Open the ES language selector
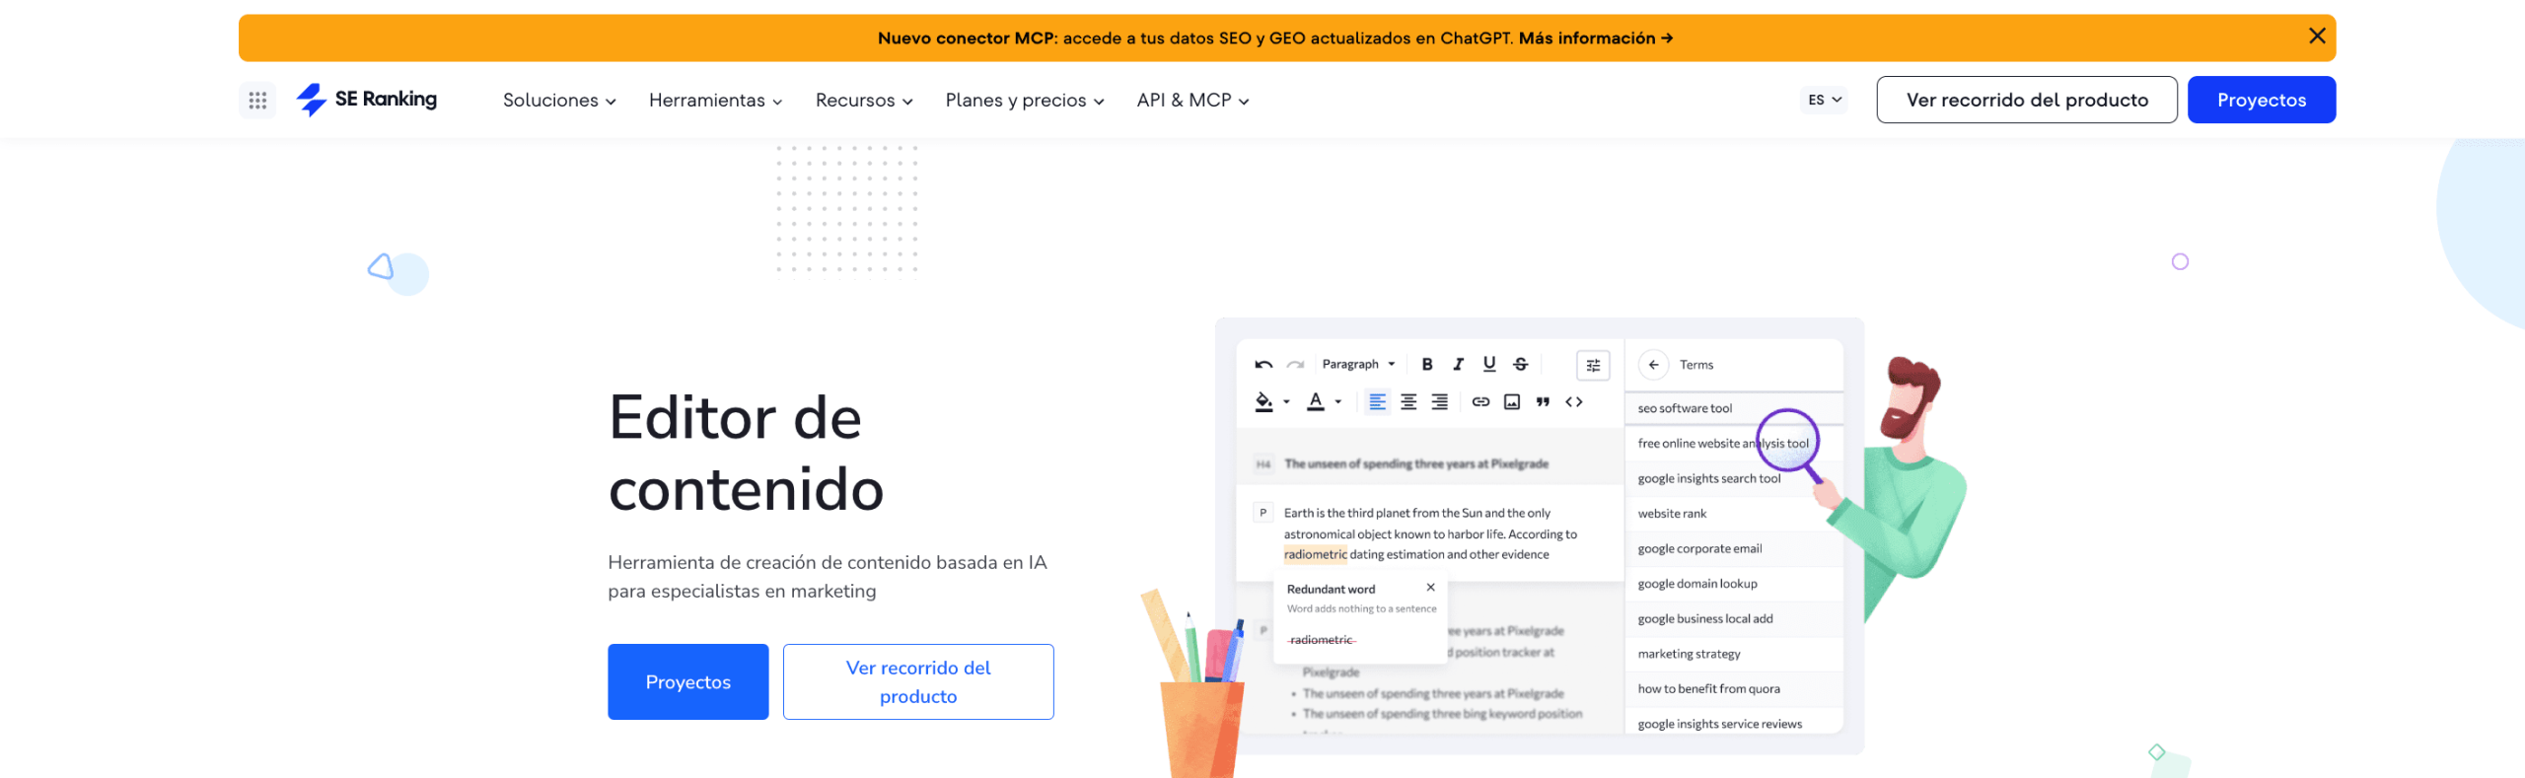 click(x=1824, y=100)
